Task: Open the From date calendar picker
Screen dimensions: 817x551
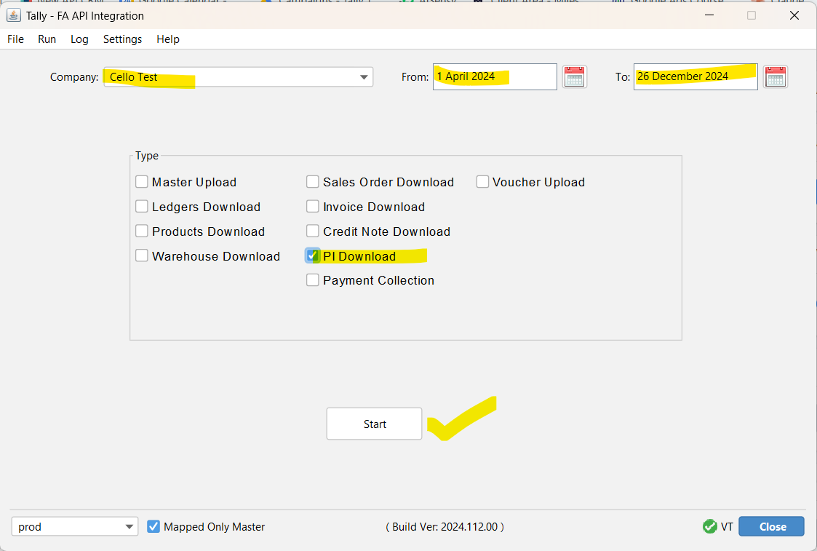Action: point(575,77)
